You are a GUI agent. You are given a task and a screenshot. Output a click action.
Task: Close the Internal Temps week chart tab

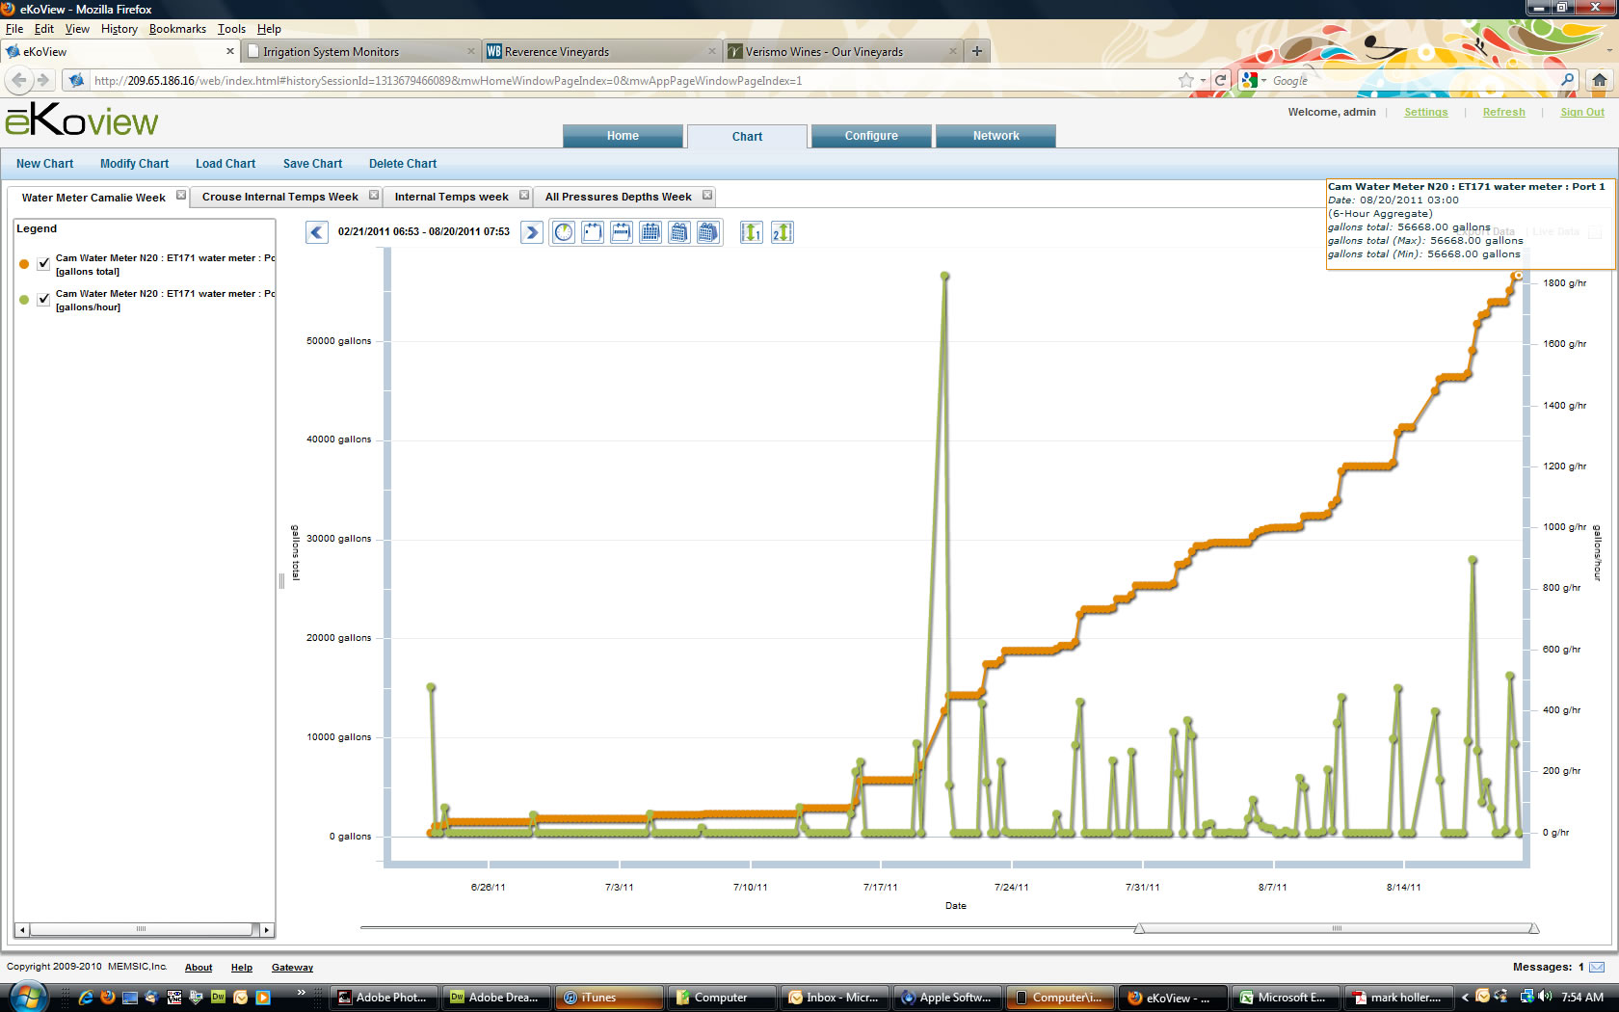[524, 196]
